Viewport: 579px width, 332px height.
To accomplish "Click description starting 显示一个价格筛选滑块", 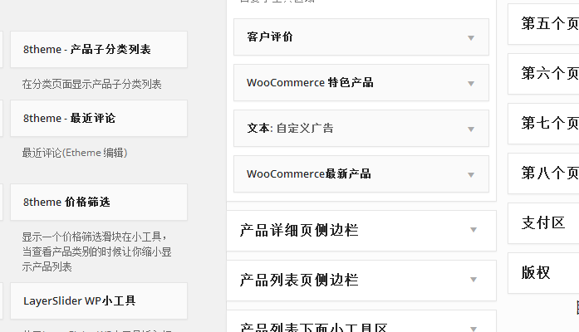I will pyautogui.click(x=96, y=251).
